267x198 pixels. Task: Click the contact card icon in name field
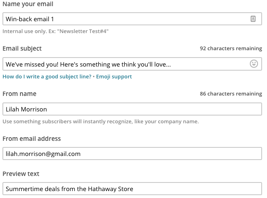pos(253,19)
